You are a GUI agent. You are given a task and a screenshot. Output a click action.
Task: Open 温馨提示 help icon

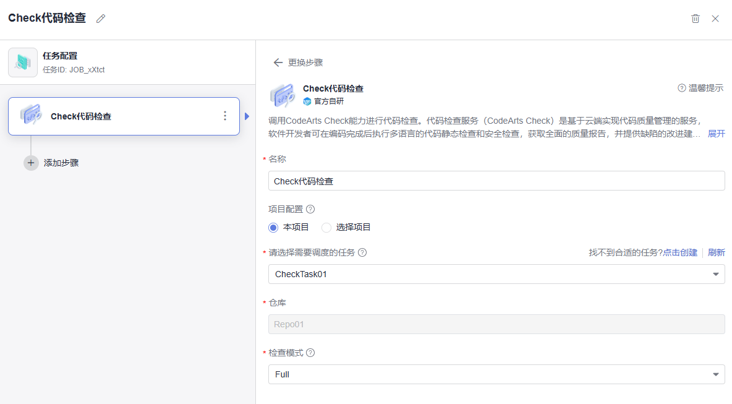pos(681,88)
